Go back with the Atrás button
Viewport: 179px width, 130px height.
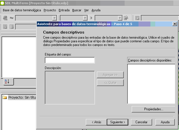96,122
